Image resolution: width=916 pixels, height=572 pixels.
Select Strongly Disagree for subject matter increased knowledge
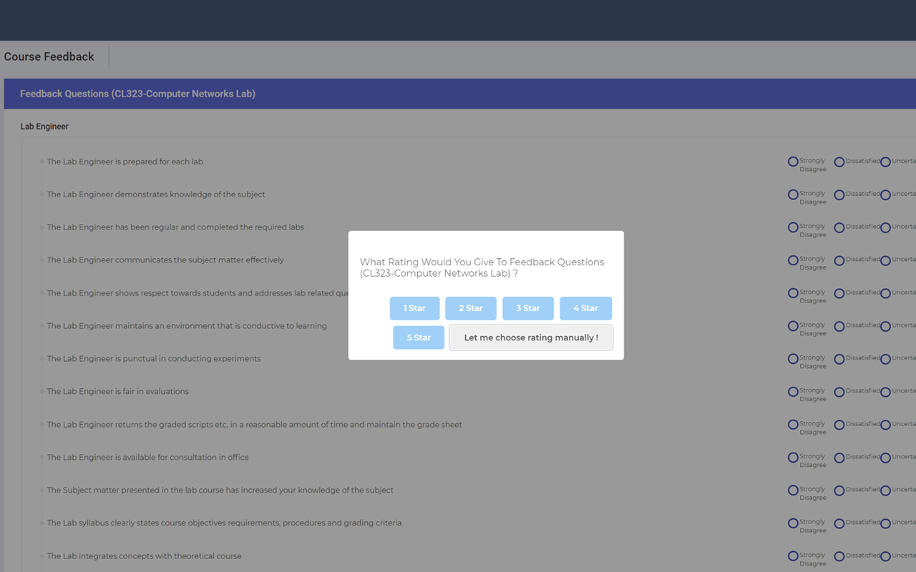[x=793, y=490]
